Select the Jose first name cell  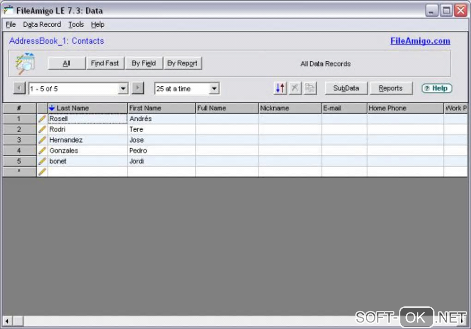click(161, 140)
